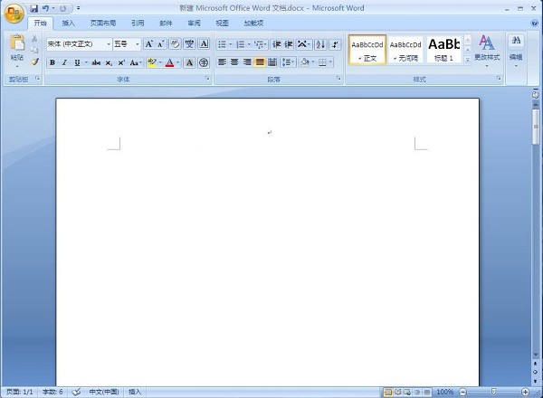The height and width of the screenshot is (398, 543).
Task: Save document from Quick Access toolbar
Action: [34, 8]
